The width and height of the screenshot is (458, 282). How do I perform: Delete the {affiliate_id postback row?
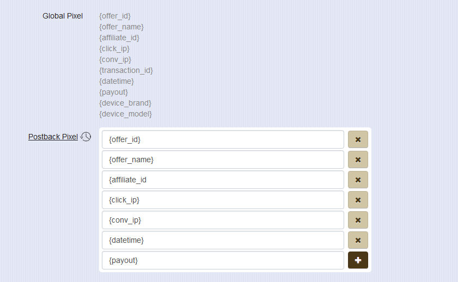[358, 180]
